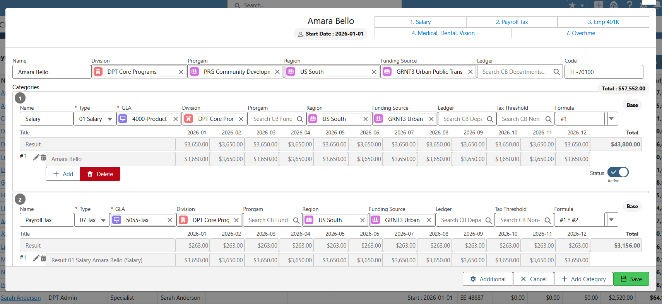Click the Payroll Tax category name field
662x304 pixels.
coord(47,220)
